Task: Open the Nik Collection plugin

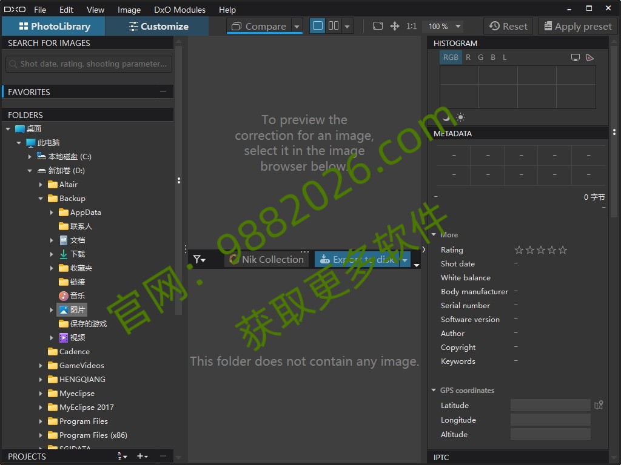Action: pyautogui.click(x=266, y=259)
